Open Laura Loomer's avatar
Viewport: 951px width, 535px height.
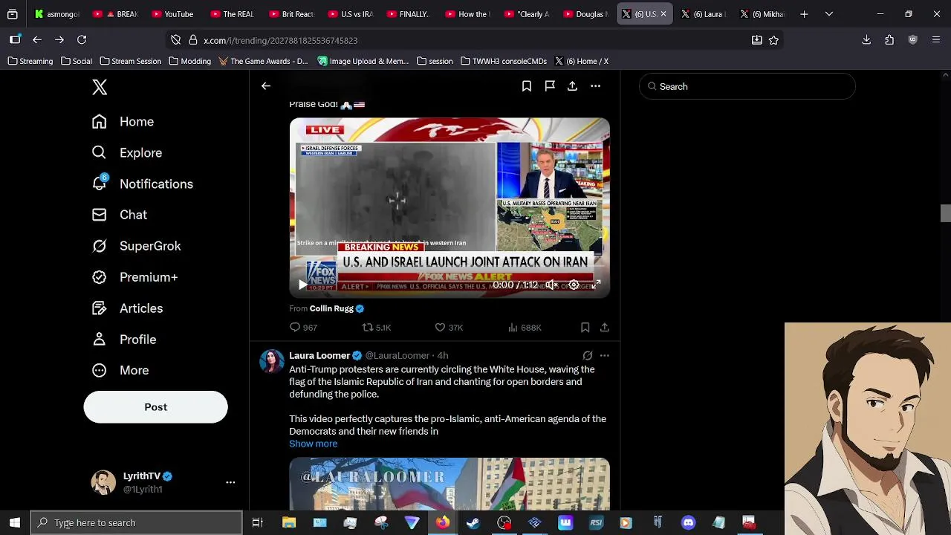tap(272, 362)
